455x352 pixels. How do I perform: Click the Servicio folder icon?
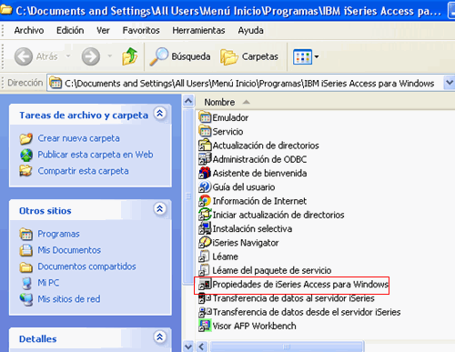pos(205,131)
